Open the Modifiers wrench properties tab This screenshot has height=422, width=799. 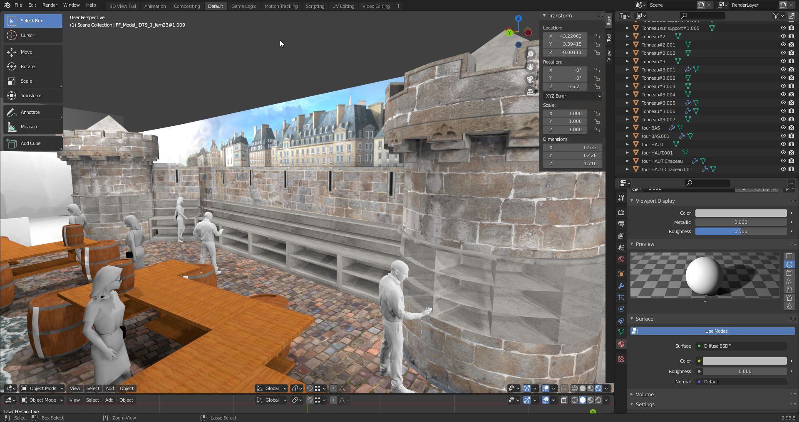[621, 286]
